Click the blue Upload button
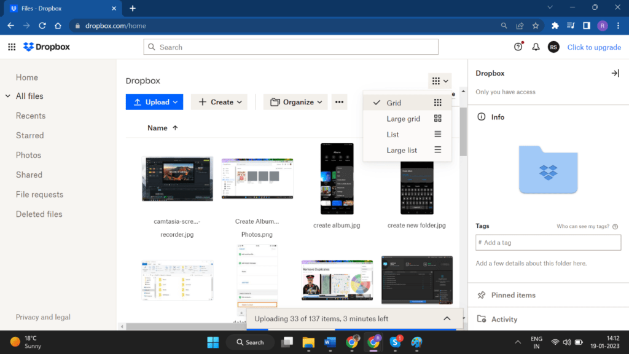 154,101
